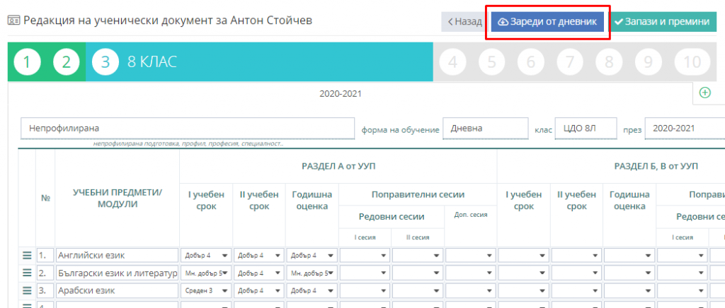Open step 2 in the wizard

[x=67, y=62]
